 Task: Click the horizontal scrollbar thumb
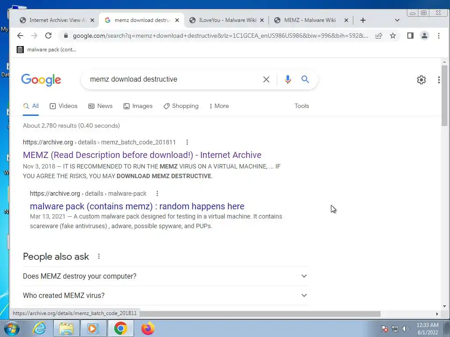tap(260, 314)
